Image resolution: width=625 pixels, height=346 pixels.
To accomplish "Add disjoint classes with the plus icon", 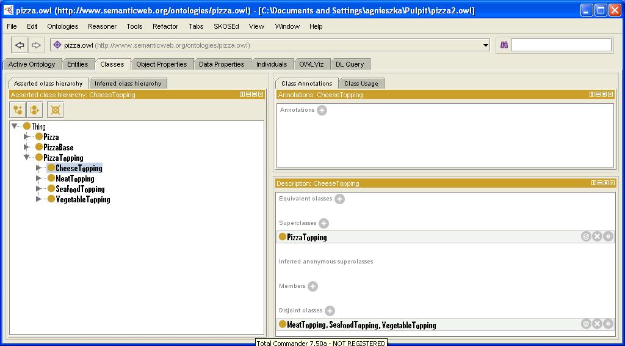I will 330,311.
